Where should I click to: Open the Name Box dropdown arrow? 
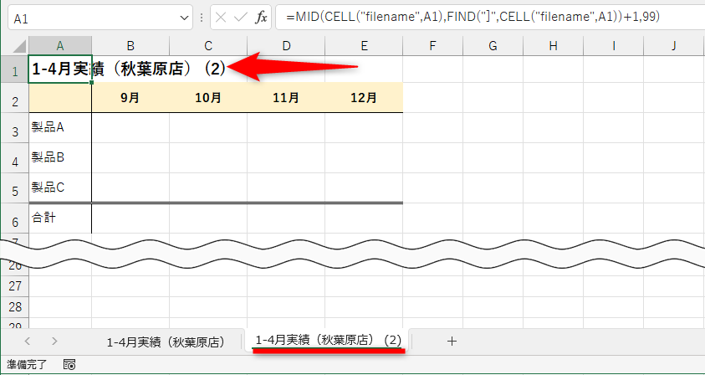184,18
